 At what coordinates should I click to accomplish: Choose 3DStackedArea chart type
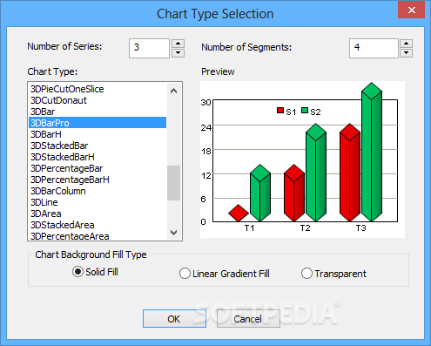98,225
